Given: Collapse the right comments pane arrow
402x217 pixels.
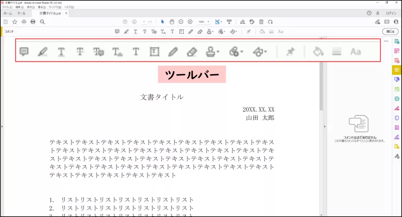Looking at the screenshot, I should (325, 126).
